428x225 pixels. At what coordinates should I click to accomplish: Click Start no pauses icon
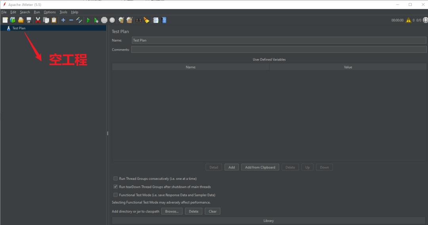tap(96, 20)
